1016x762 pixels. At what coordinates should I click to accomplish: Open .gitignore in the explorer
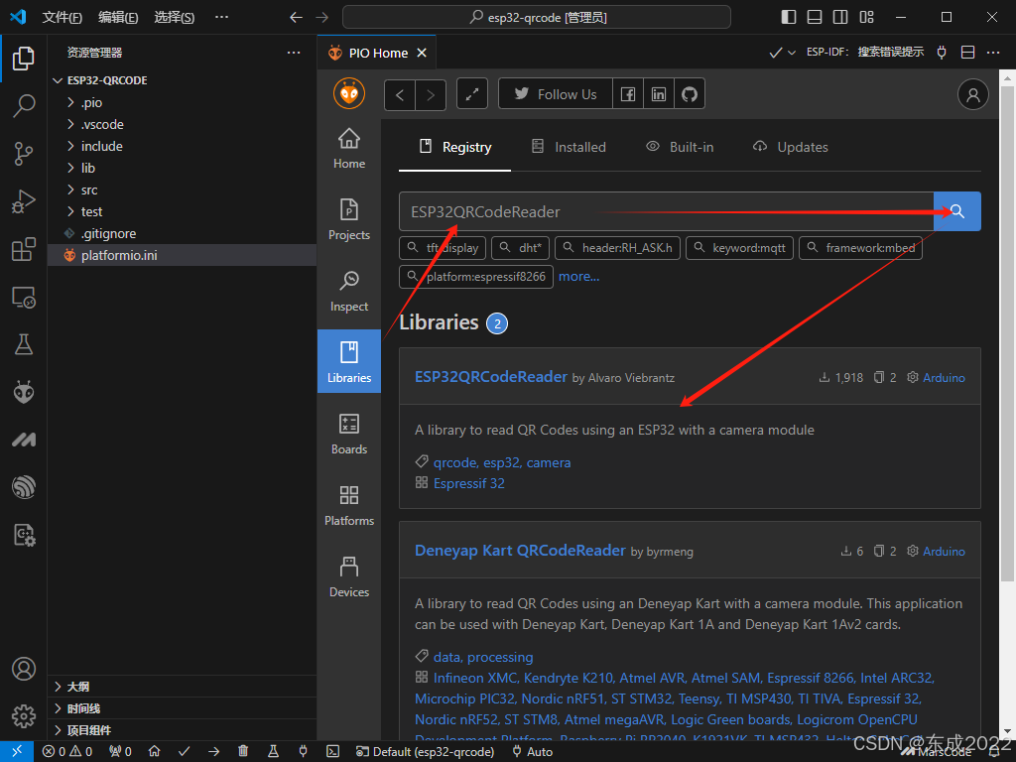click(183, 234)
